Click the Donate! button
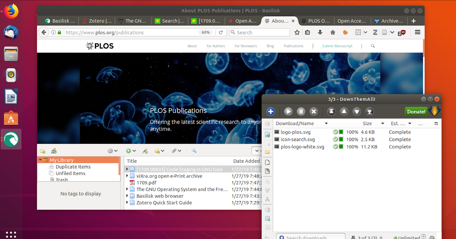The image size is (456, 239). 416,112
